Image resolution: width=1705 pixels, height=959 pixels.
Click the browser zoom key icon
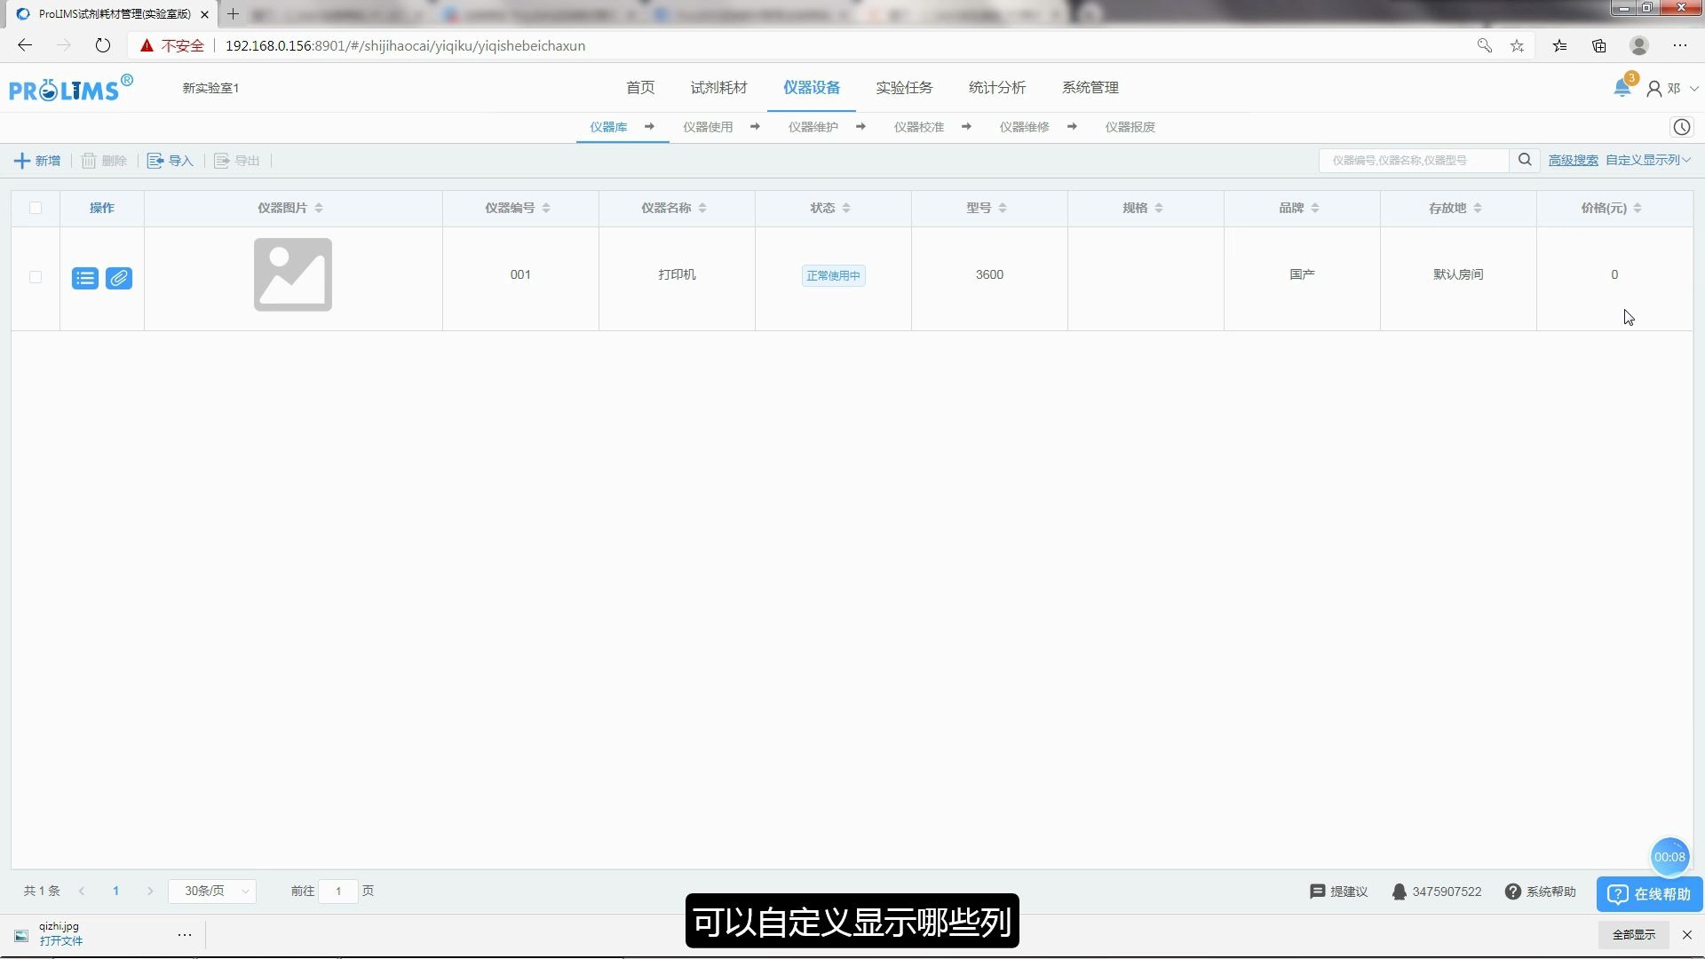coord(1484,45)
